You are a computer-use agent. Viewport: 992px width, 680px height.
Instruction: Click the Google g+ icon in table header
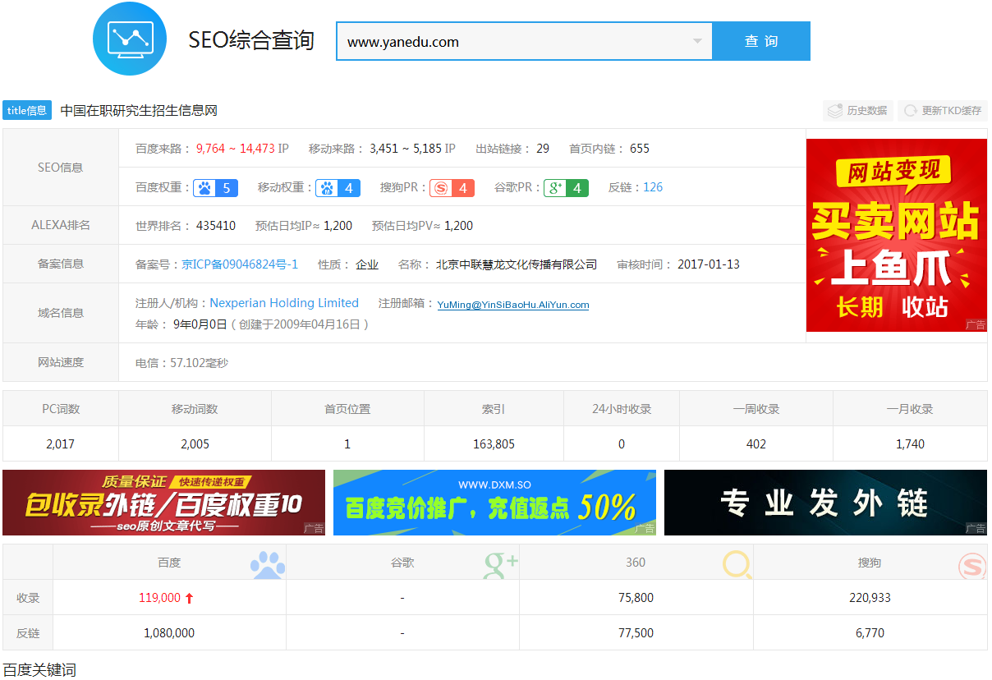pos(501,564)
